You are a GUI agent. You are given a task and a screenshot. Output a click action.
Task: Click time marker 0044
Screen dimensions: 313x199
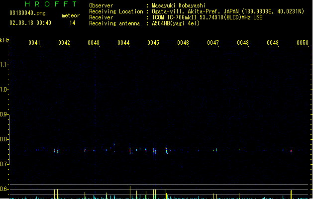point(123,43)
